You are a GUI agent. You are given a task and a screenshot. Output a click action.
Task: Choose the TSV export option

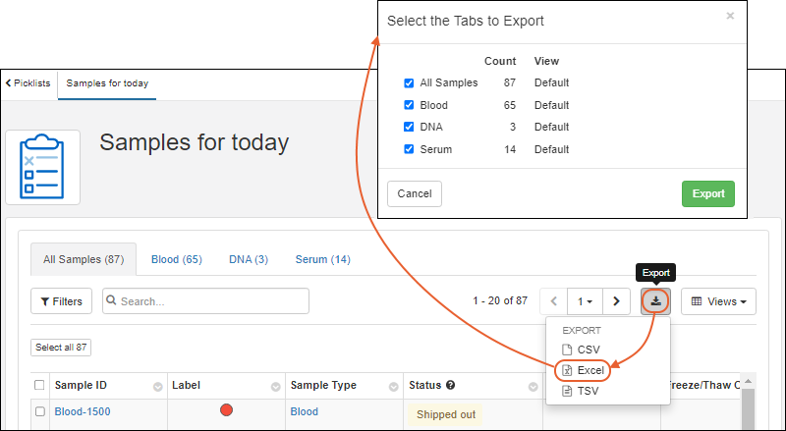coord(588,391)
